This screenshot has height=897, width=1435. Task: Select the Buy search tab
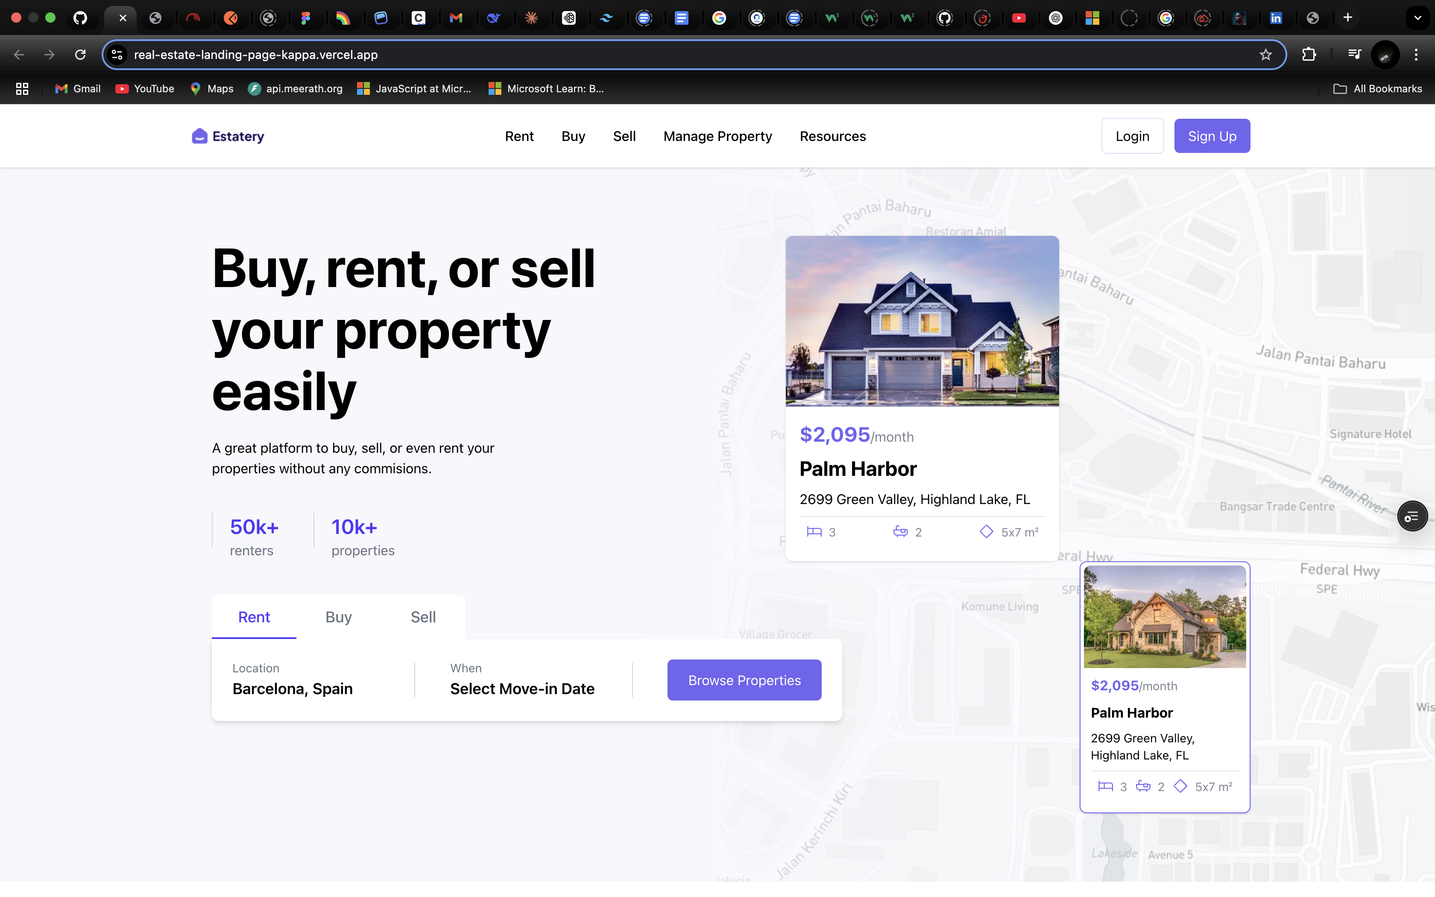pos(339,617)
